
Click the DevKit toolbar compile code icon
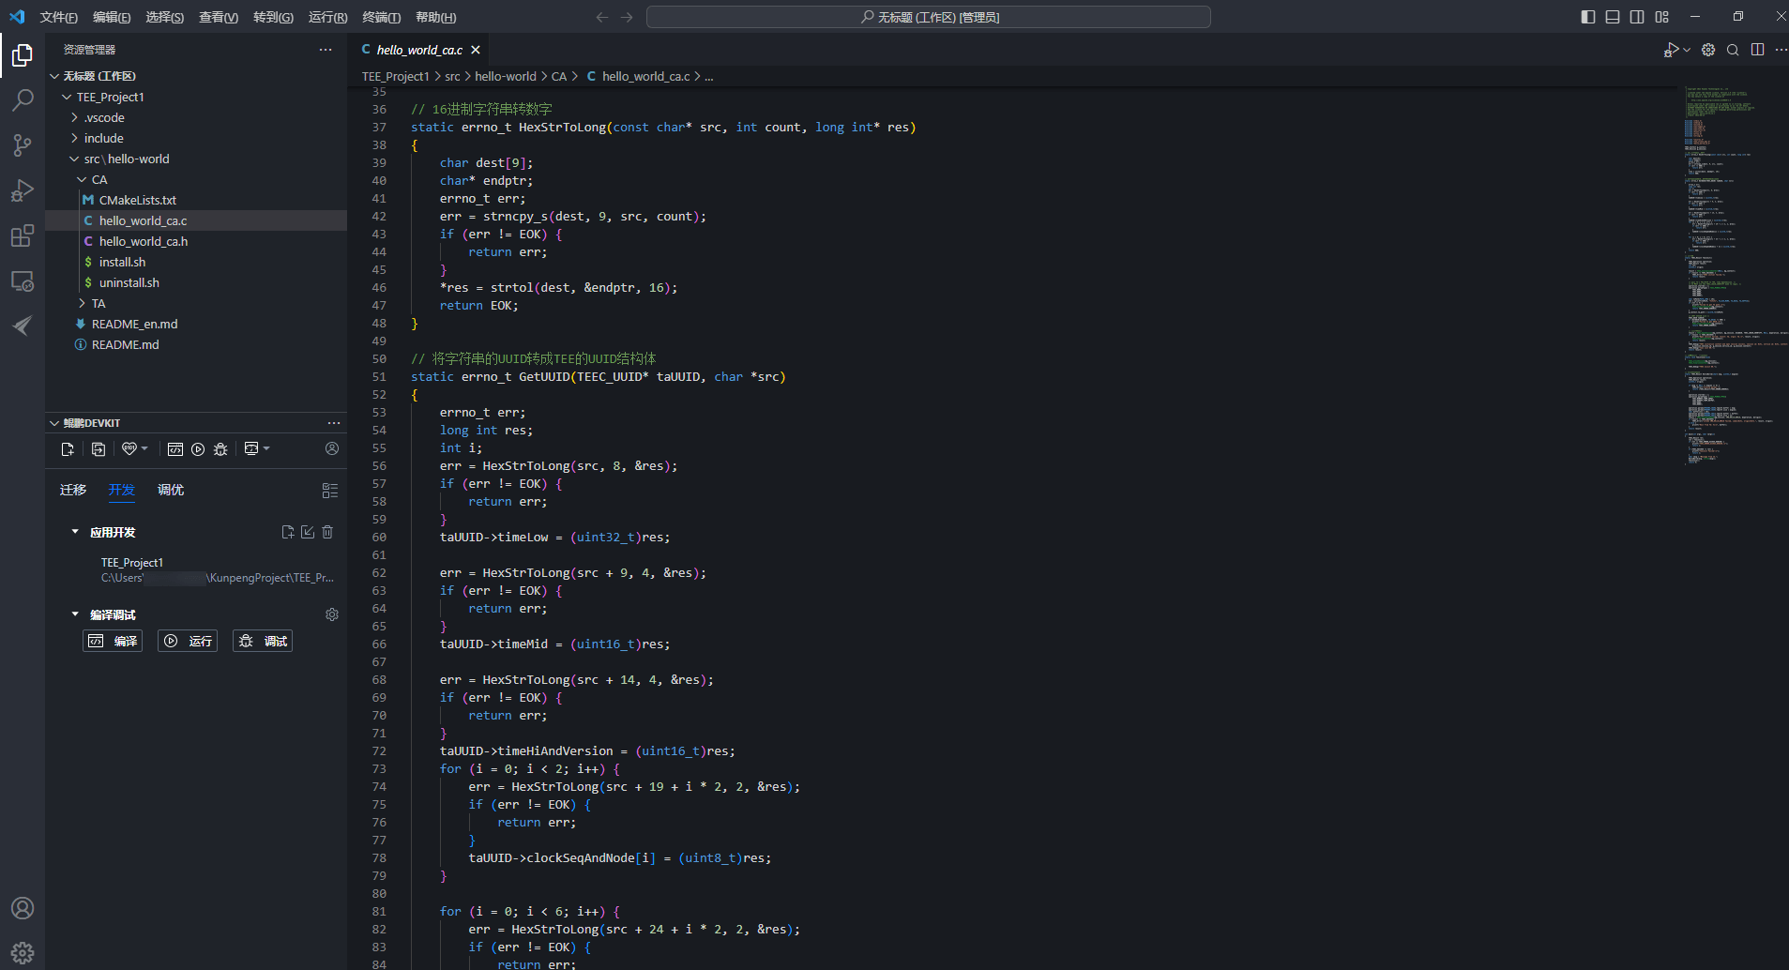(175, 449)
